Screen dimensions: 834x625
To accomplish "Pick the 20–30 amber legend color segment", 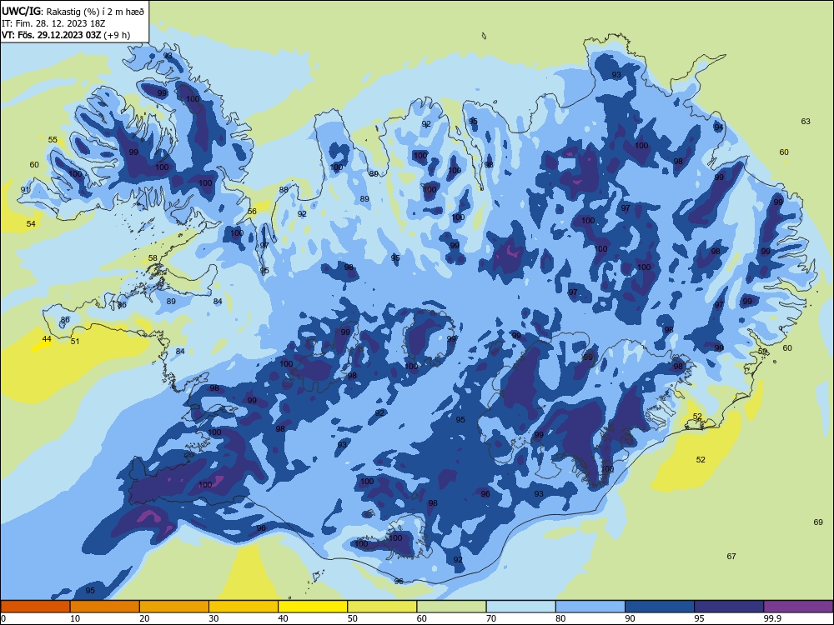I will pos(174,607).
